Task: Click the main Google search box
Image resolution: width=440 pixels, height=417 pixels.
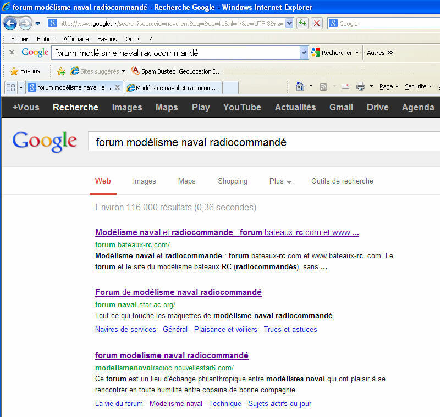Action: pos(264,142)
